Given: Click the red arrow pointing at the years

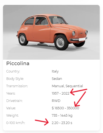Looking at the screenshot, I should coord(79,92).
